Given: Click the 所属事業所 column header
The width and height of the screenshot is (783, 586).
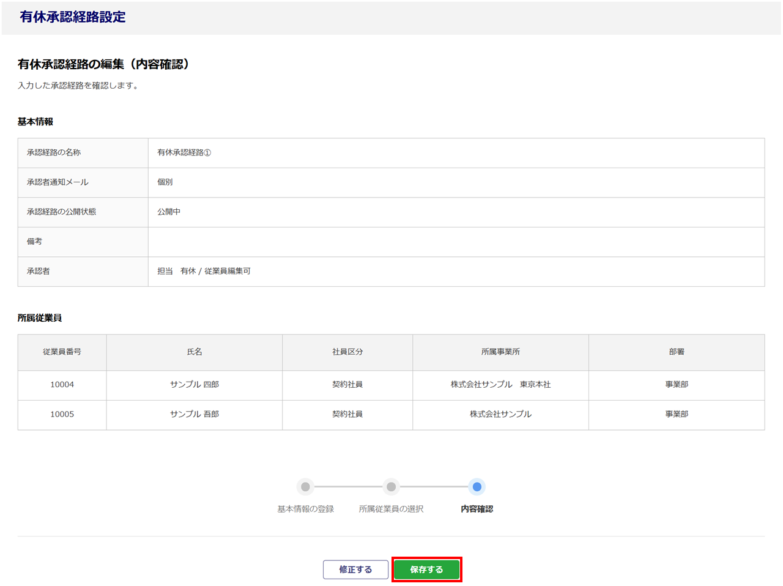Looking at the screenshot, I should coord(500,352).
